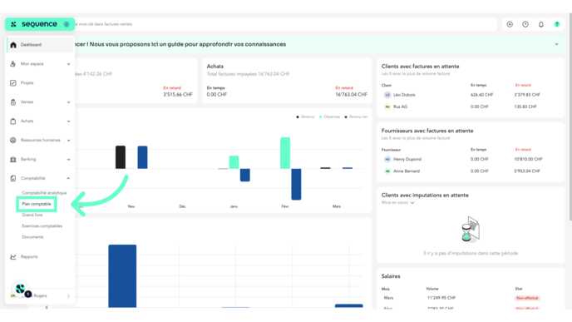Toggle the Revenus legend entry
Image resolution: width=572 pixels, height=322 pixels.
pos(305,116)
